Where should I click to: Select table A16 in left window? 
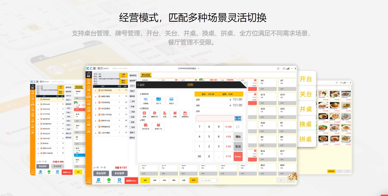click(80, 118)
